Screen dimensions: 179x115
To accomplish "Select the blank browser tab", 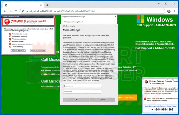I will pyautogui.click(x=23, y=5).
